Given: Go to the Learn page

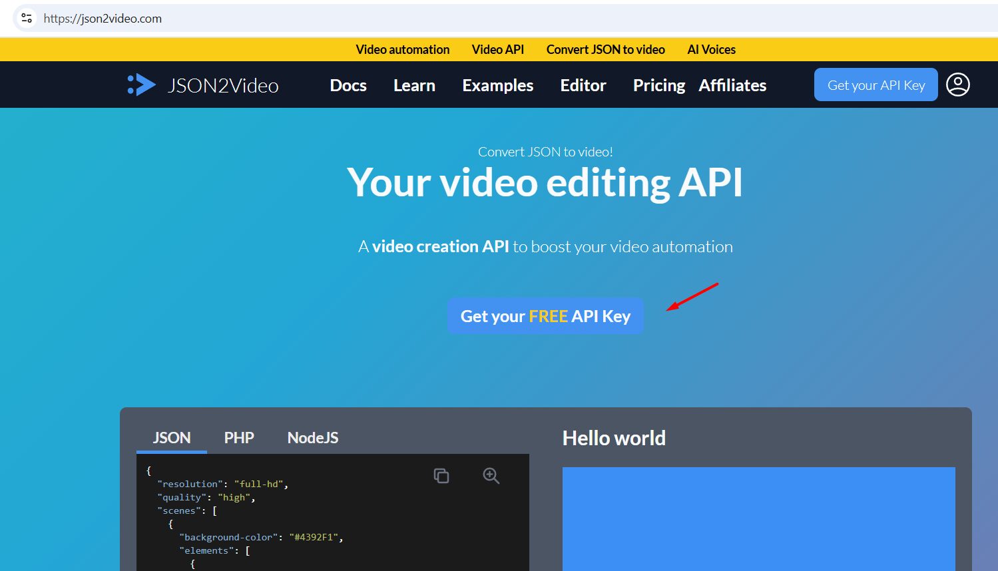Looking at the screenshot, I should point(414,85).
